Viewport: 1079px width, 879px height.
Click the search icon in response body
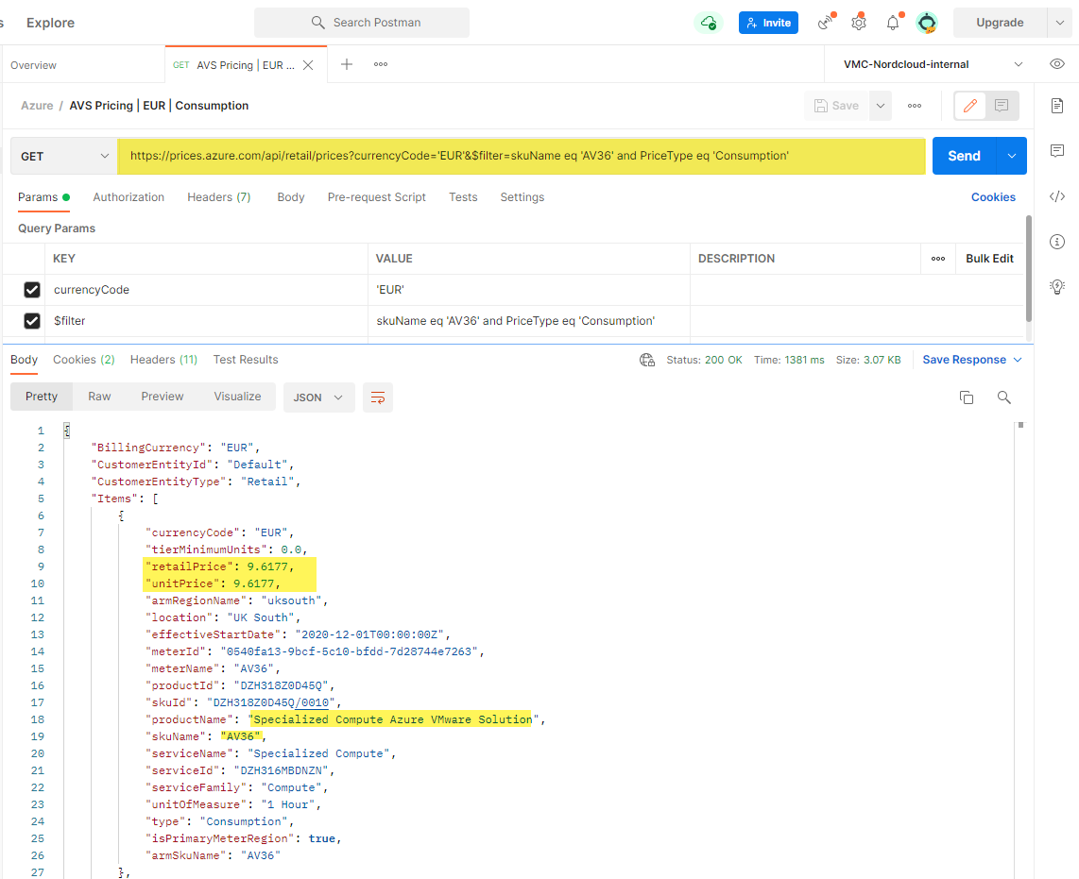point(1004,397)
